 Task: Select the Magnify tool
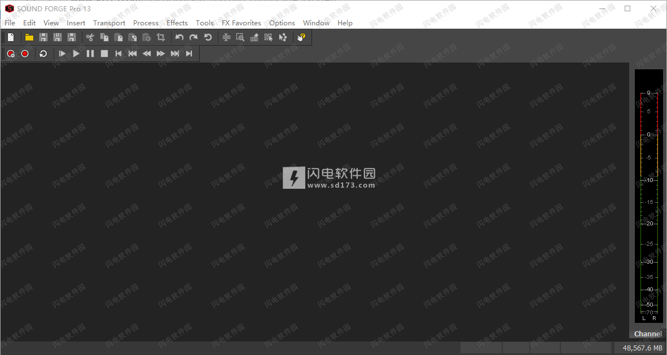[240, 37]
